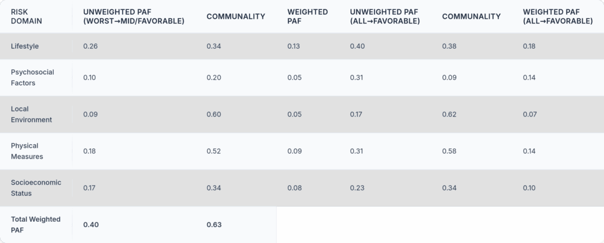The image size is (604, 243).
Task: Click the Lifestyle row label
Action: (24, 46)
